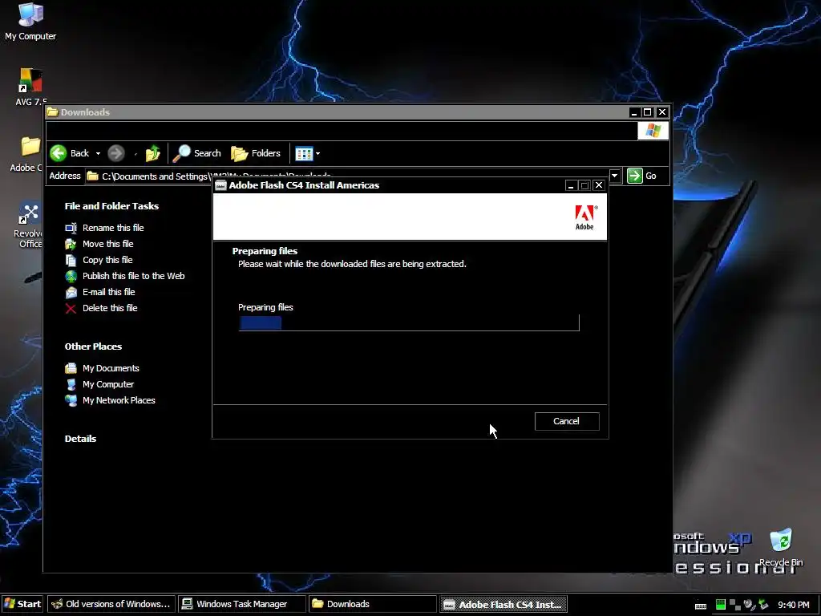Switch to Downloads taskbar button
Image resolution: width=821 pixels, height=616 pixels.
click(x=372, y=604)
